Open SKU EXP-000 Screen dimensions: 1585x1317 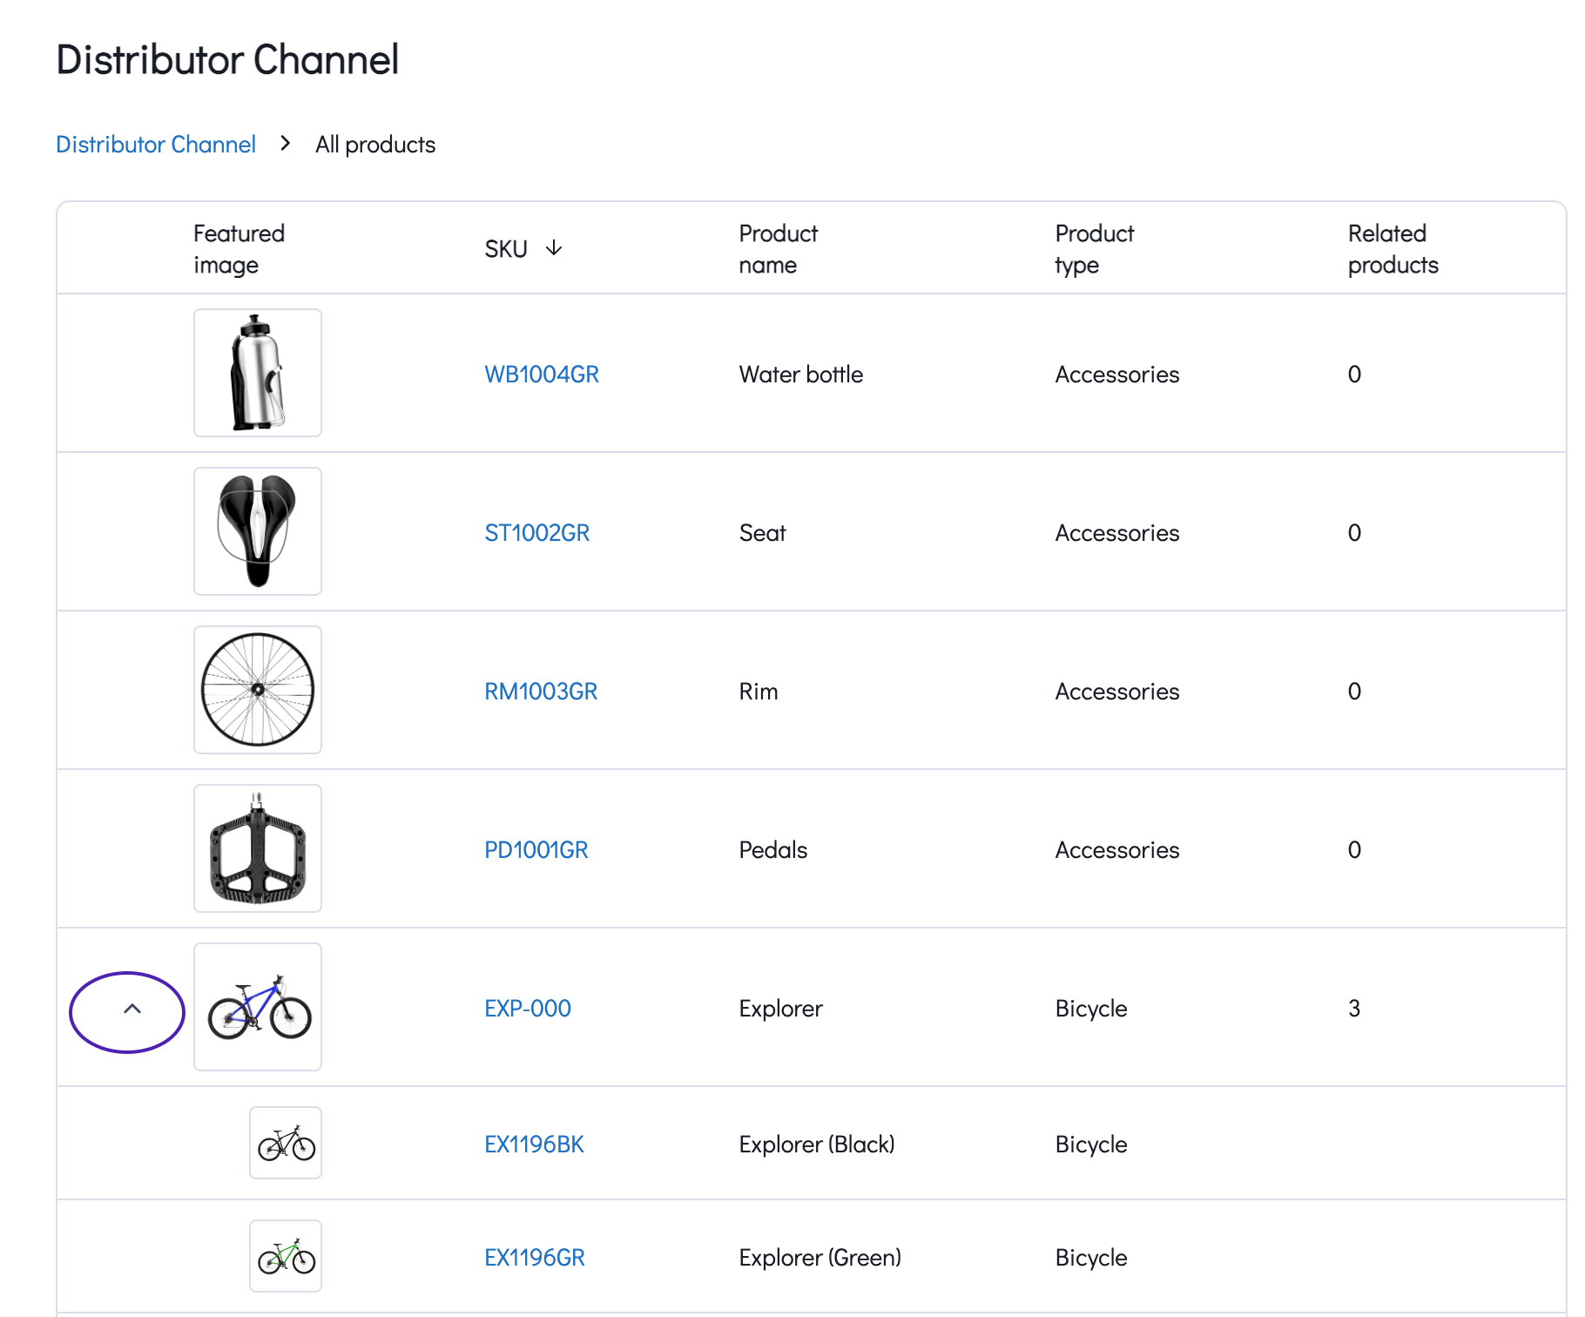pos(528,1009)
